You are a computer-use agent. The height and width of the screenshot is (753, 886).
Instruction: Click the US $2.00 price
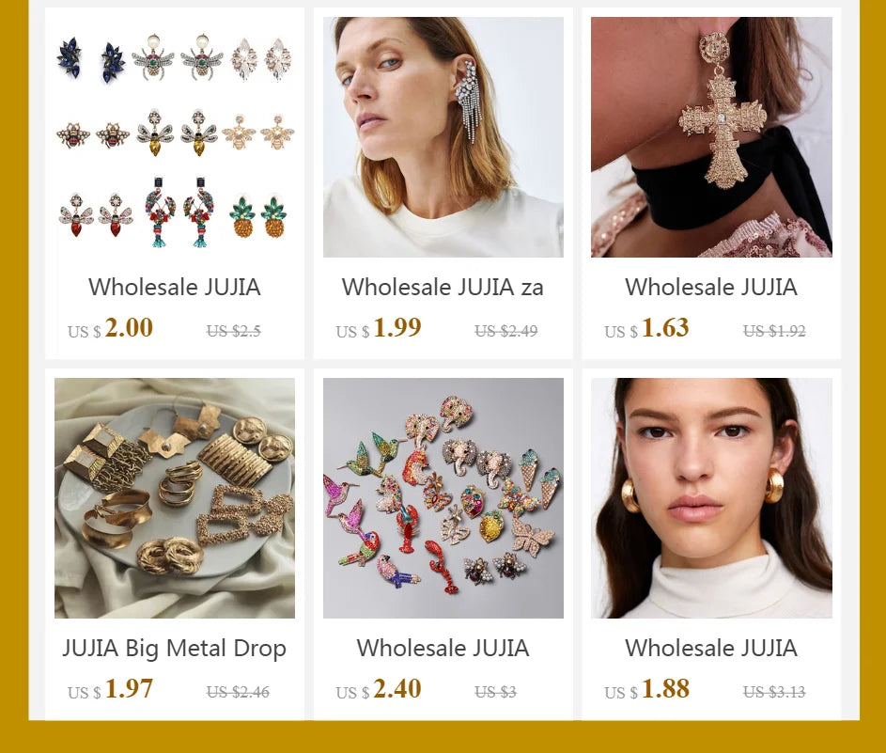point(110,328)
